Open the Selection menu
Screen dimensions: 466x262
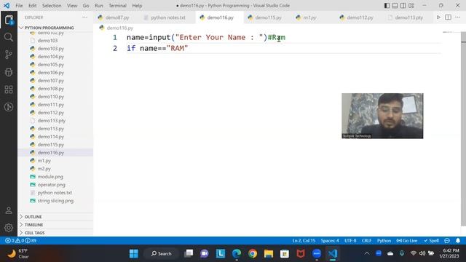pyautogui.click(x=52, y=6)
